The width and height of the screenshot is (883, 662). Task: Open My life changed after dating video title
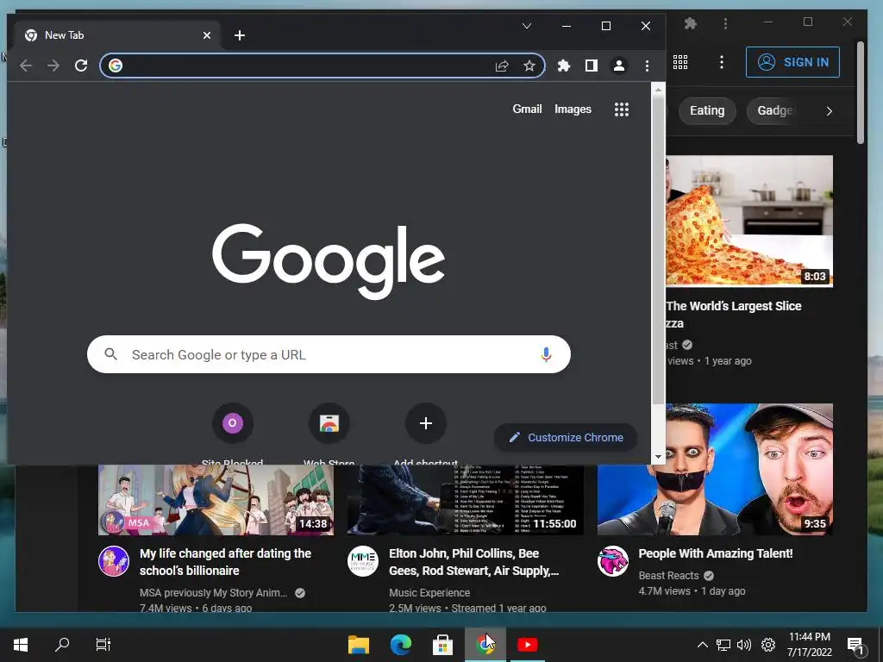tap(225, 562)
